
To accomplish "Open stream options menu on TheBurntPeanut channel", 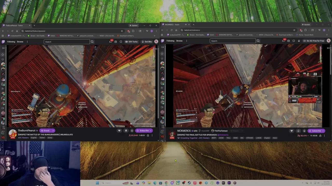I will click(x=152, y=135).
